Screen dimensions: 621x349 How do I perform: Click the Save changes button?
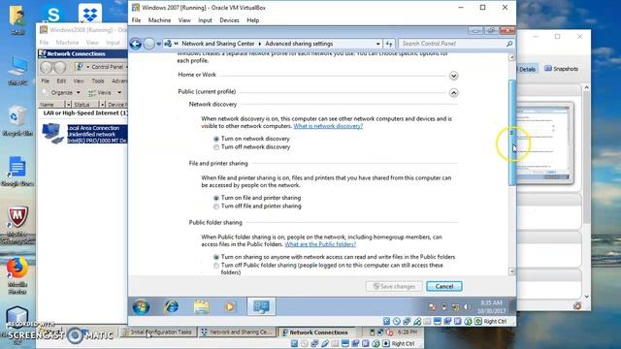click(394, 287)
